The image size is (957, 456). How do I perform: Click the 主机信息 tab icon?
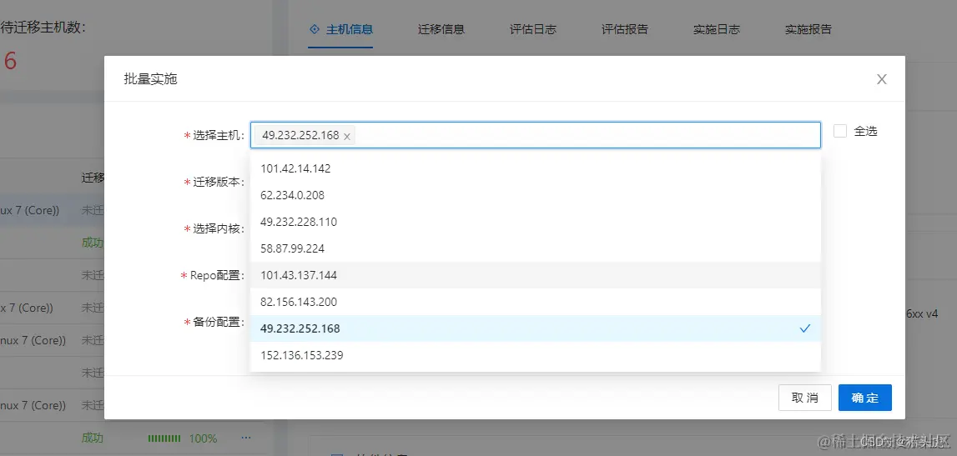click(315, 28)
